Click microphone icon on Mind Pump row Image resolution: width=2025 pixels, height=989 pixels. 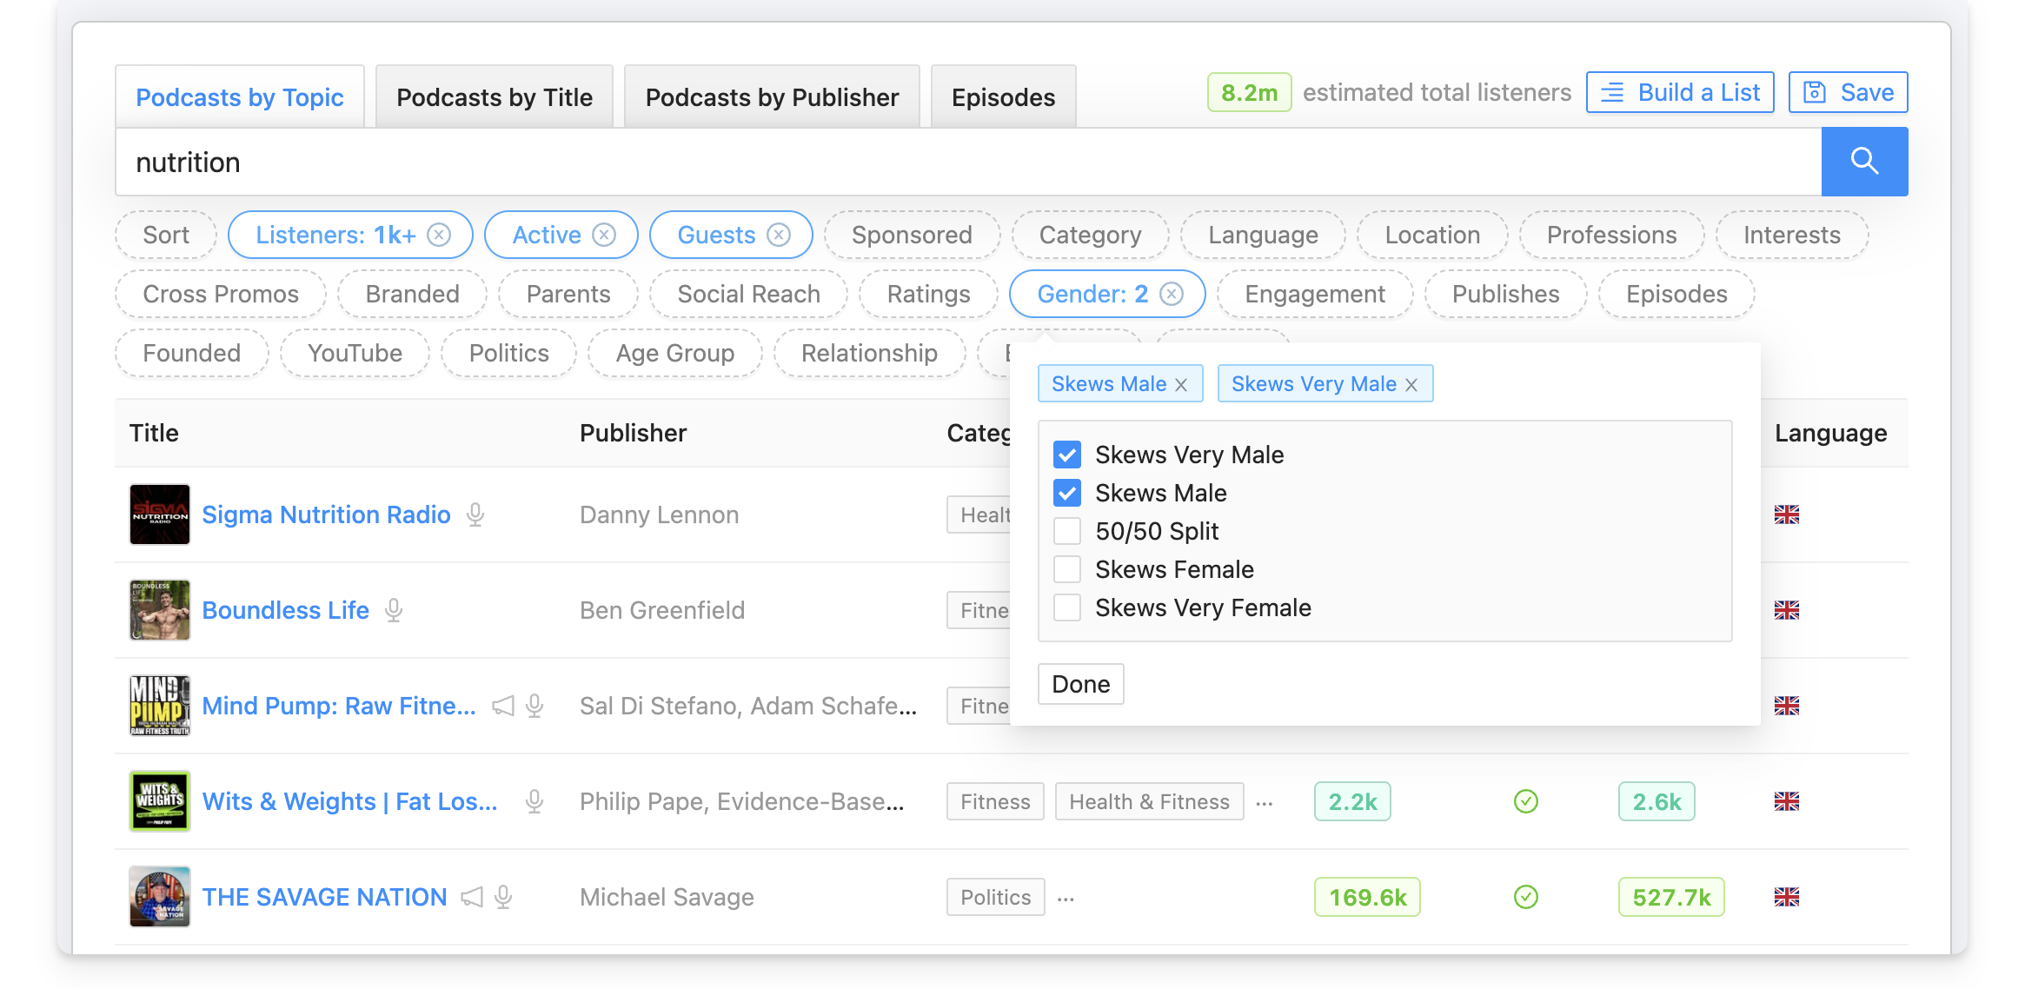tap(534, 706)
